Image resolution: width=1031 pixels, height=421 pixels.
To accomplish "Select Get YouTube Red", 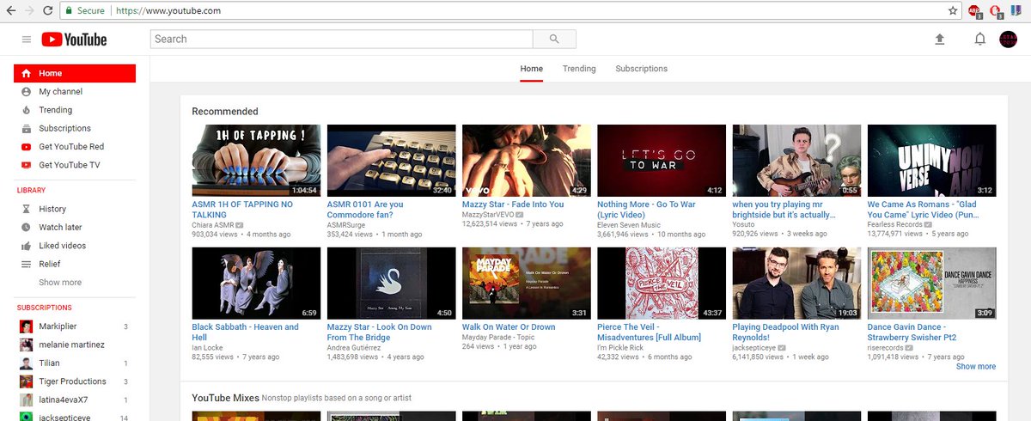I will (75, 147).
